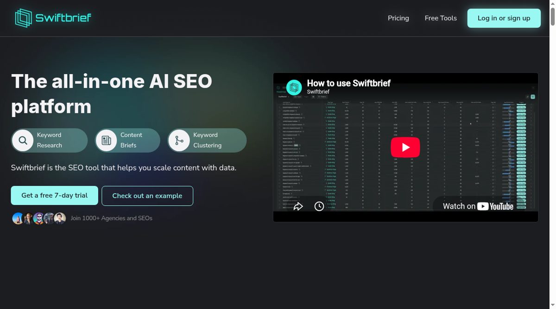
Task: Click Join 1000+ Agencies and SEOs text
Action: (112, 218)
